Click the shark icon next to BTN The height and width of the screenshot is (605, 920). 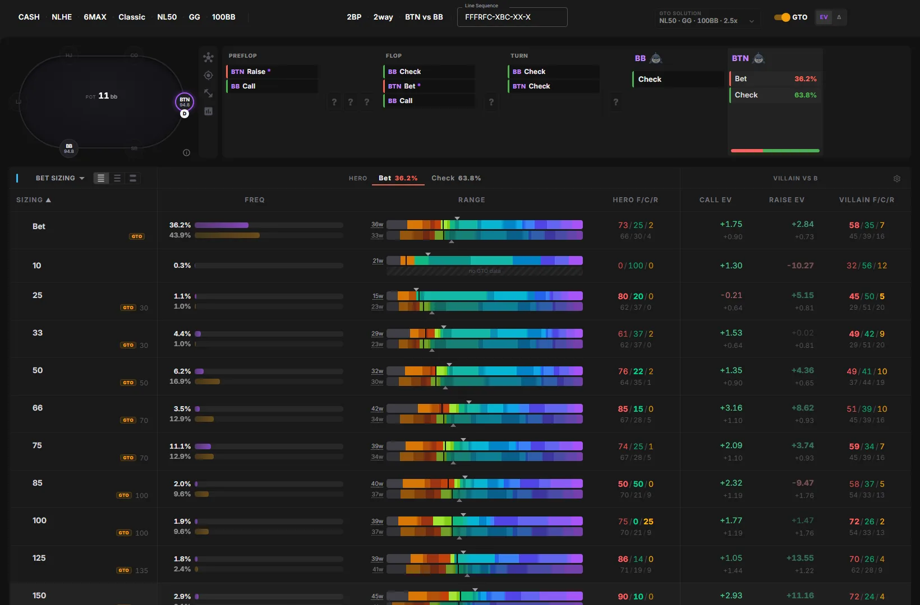pyautogui.click(x=758, y=58)
